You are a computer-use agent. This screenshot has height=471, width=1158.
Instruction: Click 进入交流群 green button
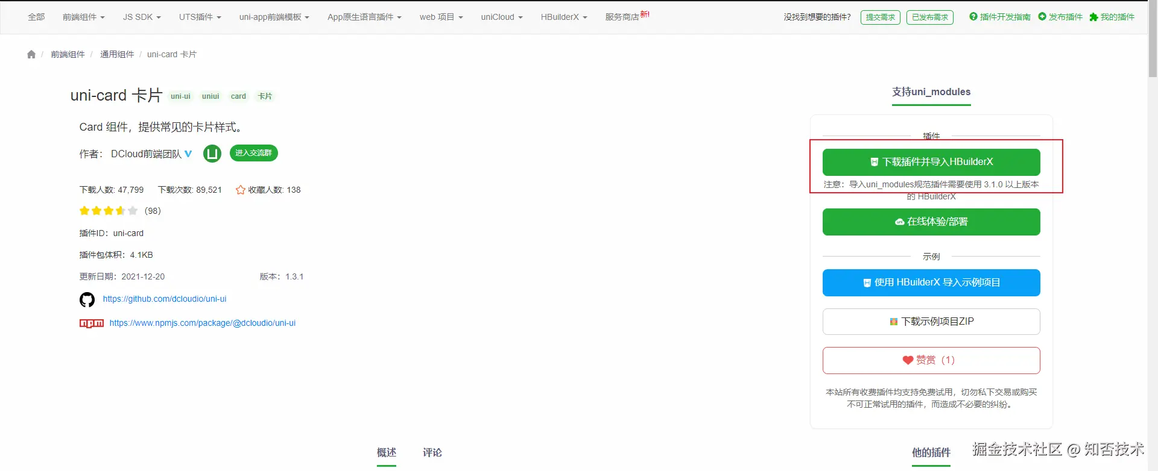tap(254, 153)
